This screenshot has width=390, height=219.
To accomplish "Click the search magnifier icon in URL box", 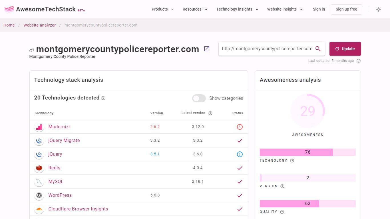I will pyautogui.click(x=318, y=49).
